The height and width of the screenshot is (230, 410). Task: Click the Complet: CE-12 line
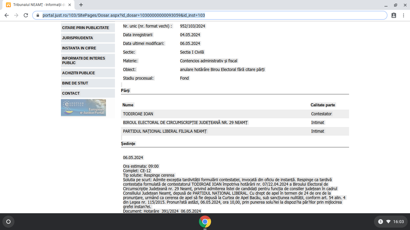coord(137,171)
